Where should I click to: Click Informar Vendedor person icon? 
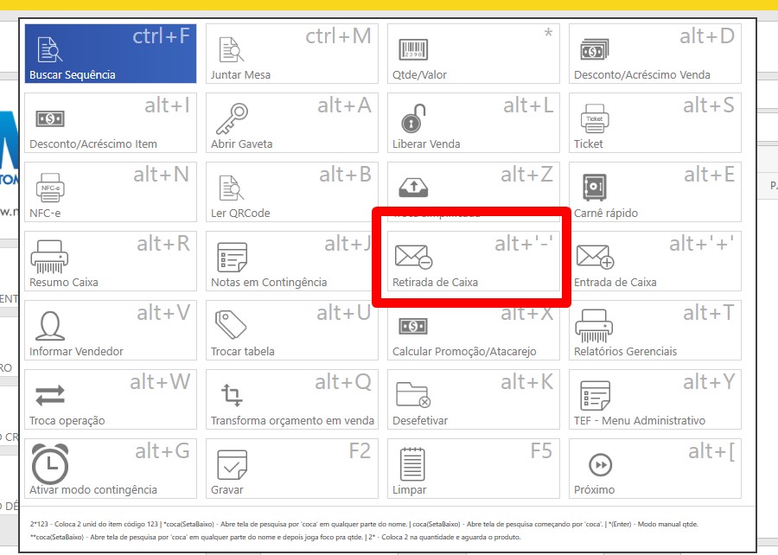pyautogui.click(x=49, y=326)
